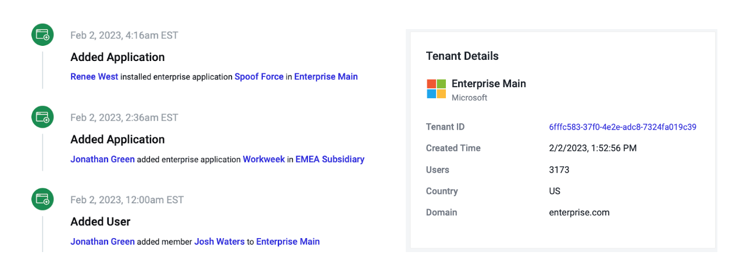Open the Workweek application link
Viewport: 736px width, 266px height.
tap(263, 159)
